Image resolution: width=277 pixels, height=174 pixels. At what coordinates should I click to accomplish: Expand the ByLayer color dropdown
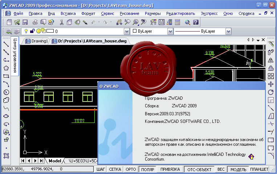[x=170, y=32]
